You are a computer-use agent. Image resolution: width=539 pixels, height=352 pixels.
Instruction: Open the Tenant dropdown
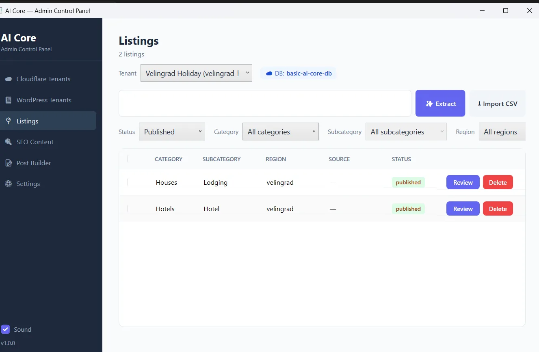(x=196, y=73)
